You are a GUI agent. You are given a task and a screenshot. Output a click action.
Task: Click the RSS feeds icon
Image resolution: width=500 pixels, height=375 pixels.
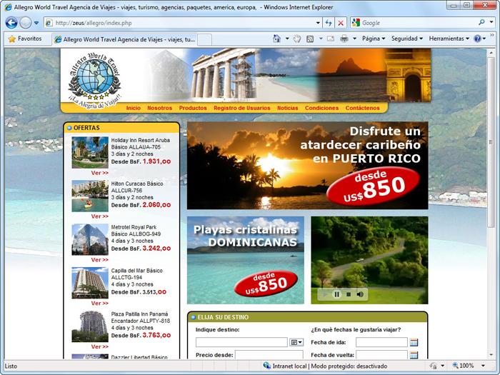tap(311, 39)
